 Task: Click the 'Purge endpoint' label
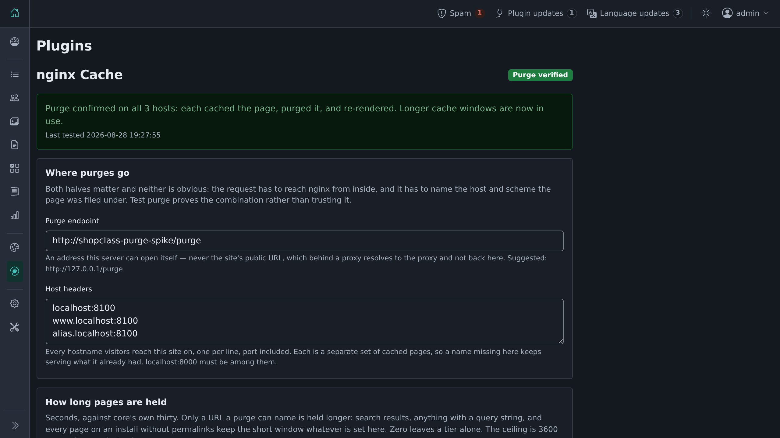[72, 221]
